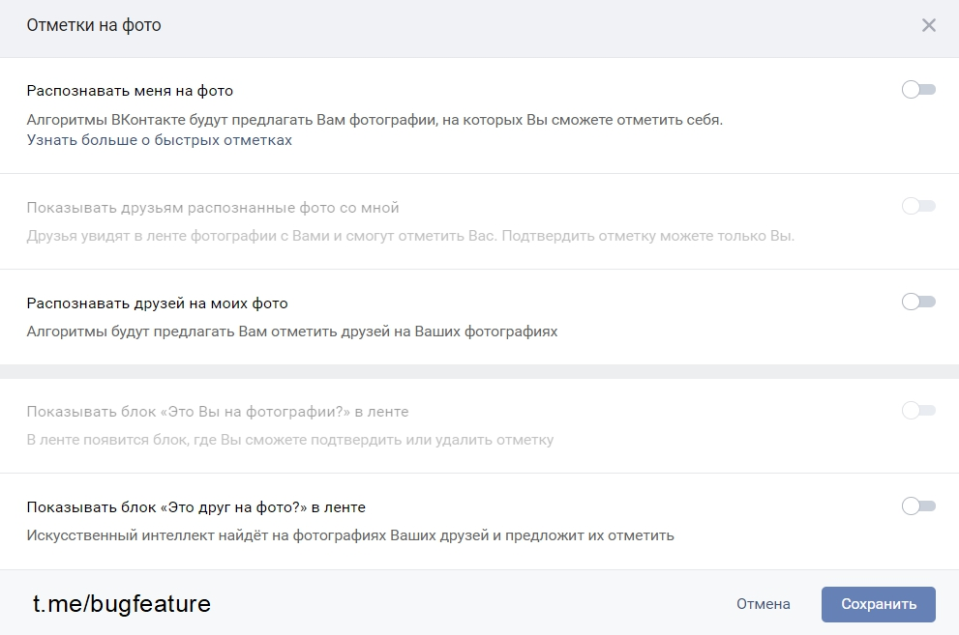
Task: Click the description starting «В ленте появится блок»
Action: pos(290,441)
